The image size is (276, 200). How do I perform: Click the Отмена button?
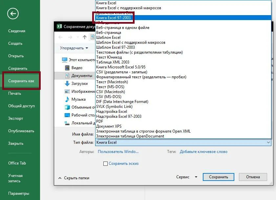(253, 177)
